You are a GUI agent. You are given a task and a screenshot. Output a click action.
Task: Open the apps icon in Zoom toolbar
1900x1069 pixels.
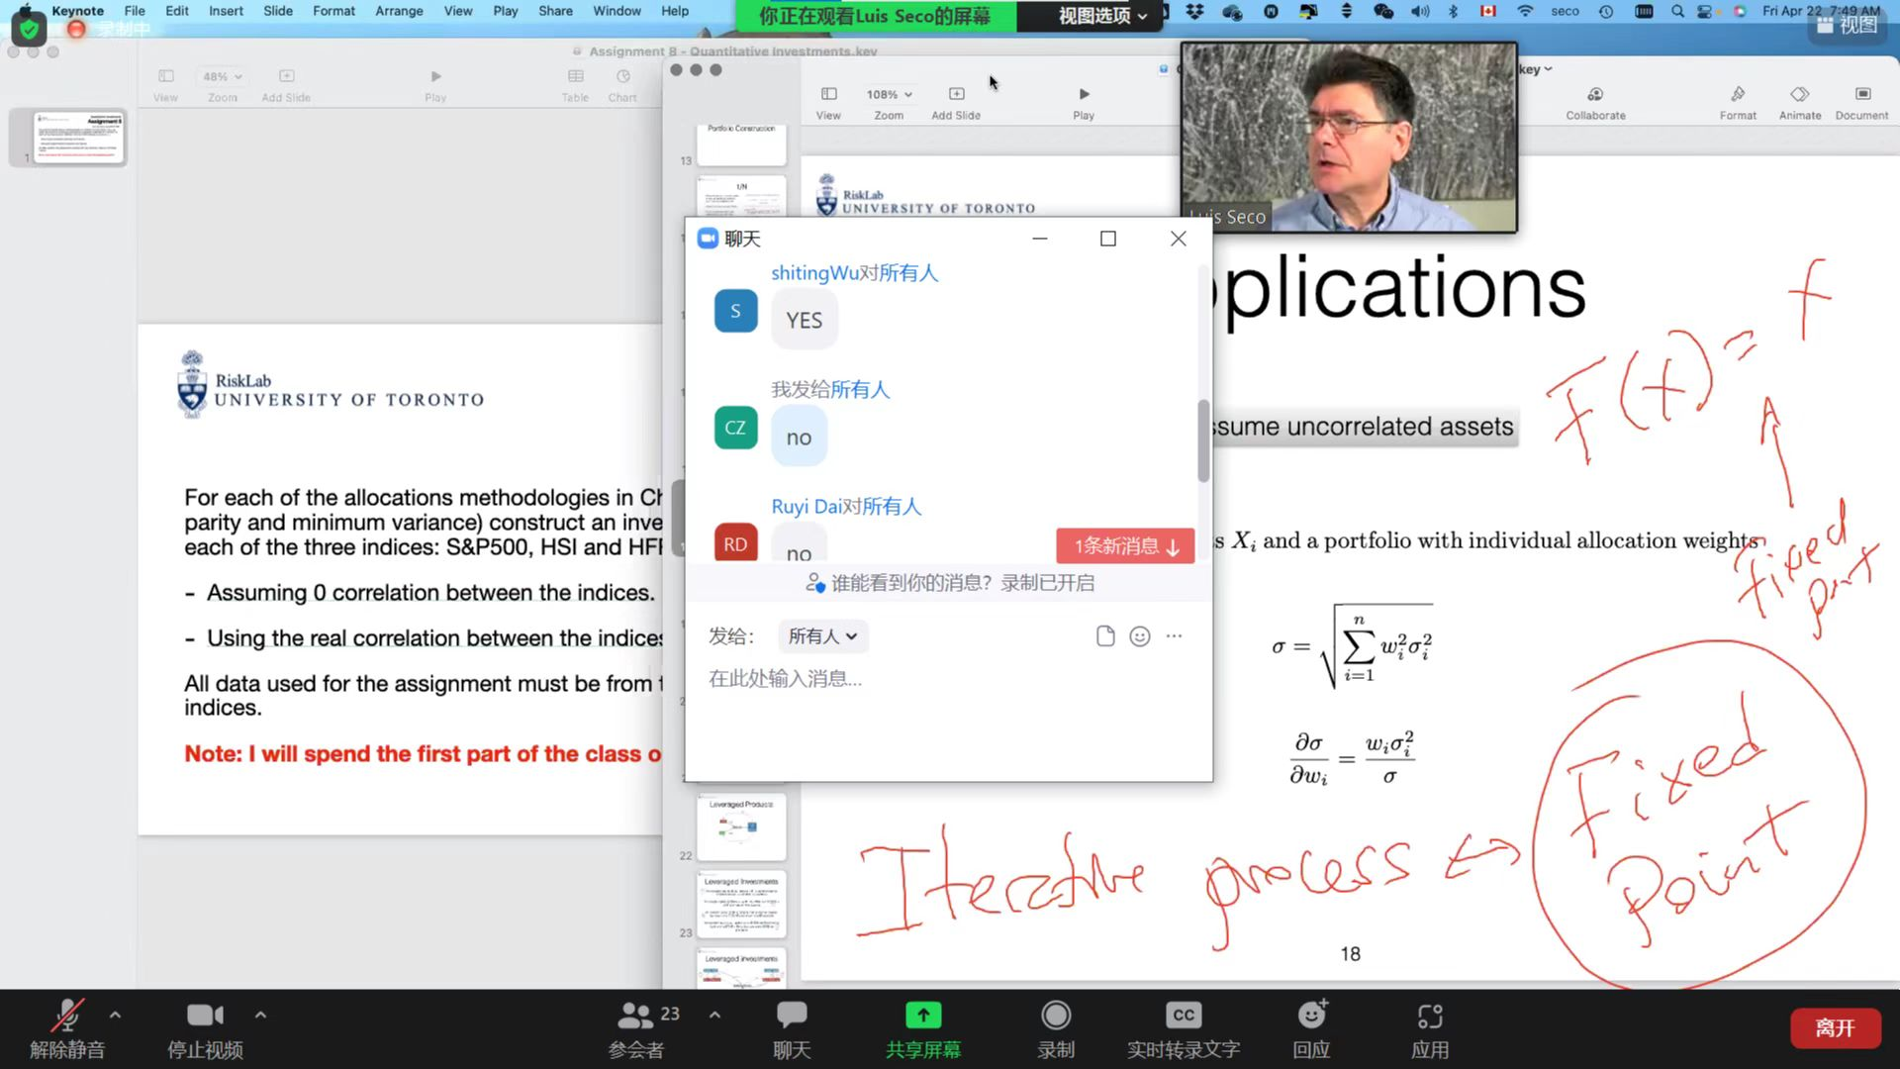[1430, 1017]
